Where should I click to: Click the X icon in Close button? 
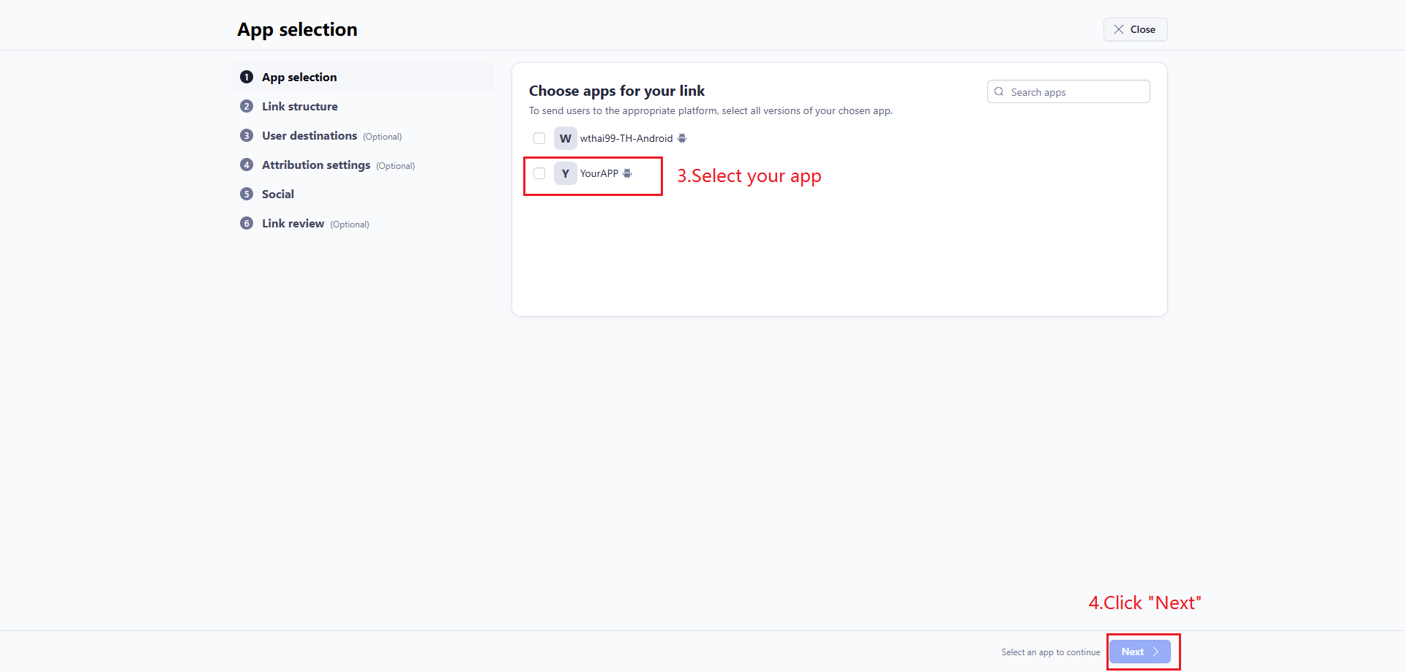(1119, 29)
